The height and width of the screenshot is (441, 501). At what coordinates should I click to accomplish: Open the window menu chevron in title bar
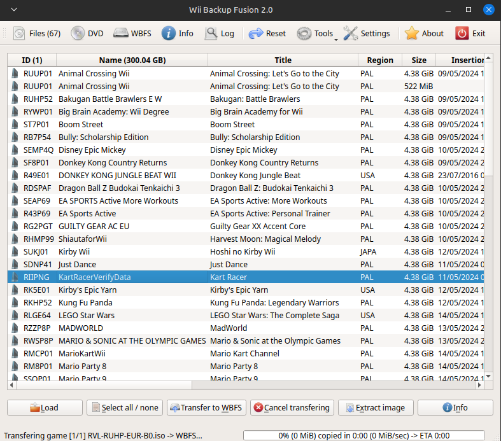[14, 10]
